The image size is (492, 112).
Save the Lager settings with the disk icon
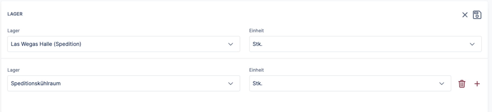point(477,15)
